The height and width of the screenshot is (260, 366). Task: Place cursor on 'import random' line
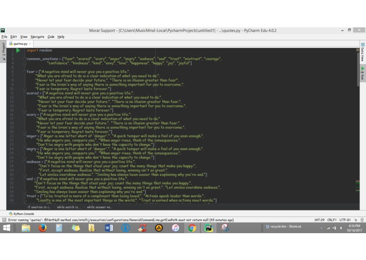pos(39,50)
